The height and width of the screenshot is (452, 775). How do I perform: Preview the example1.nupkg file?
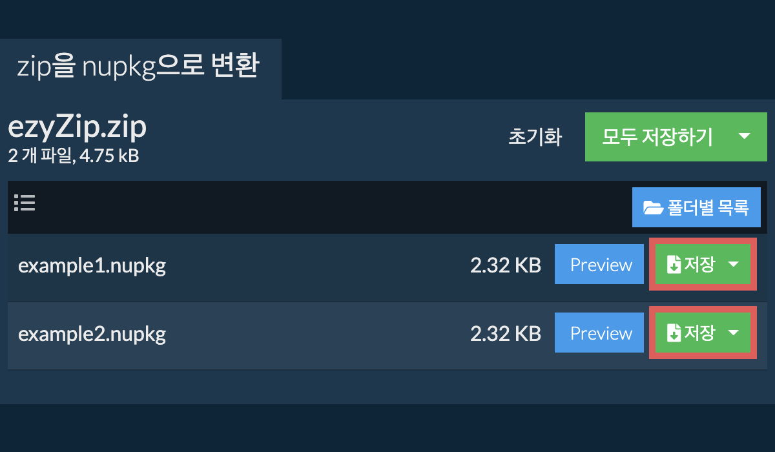click(601, 265)
